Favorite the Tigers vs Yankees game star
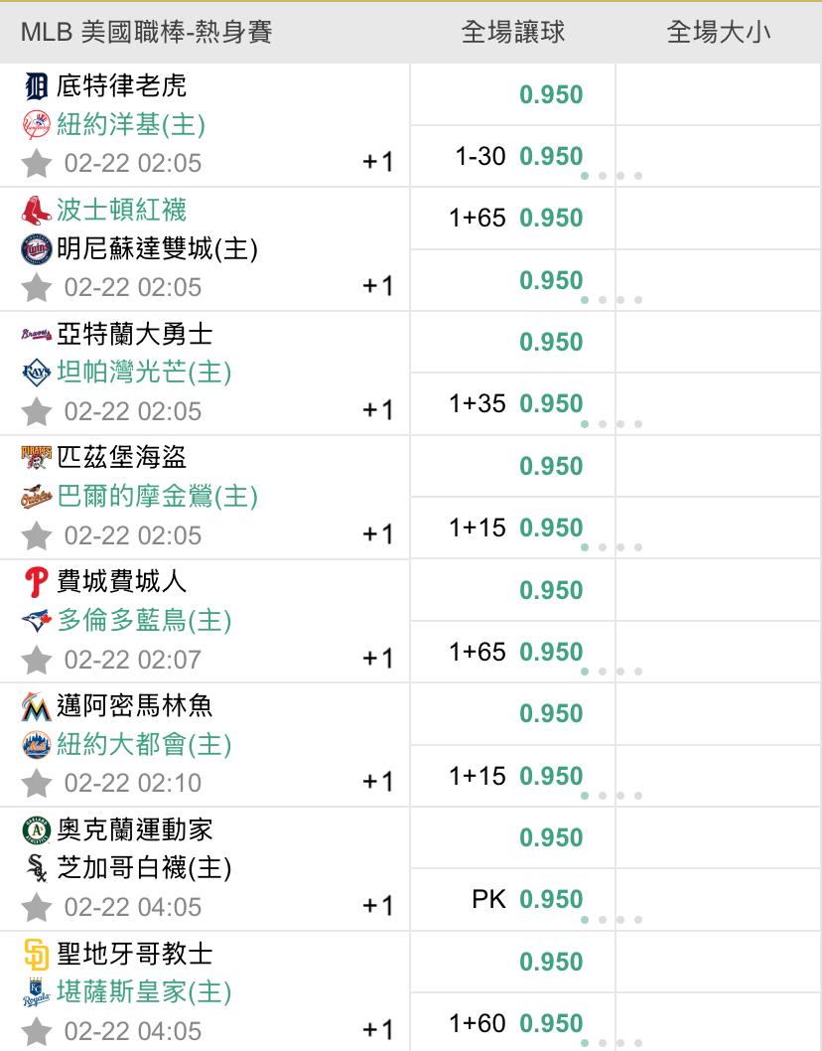Screen dimensions: 822x1051 pyautogui.click(x=37, y=163)
